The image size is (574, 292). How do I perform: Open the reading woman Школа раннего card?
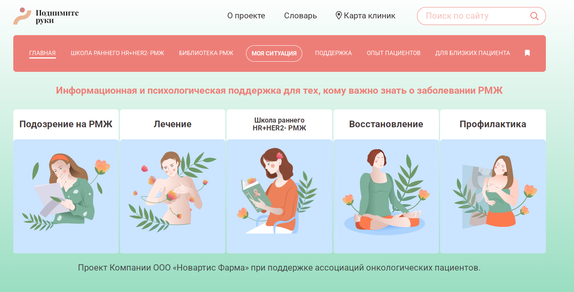279,196
